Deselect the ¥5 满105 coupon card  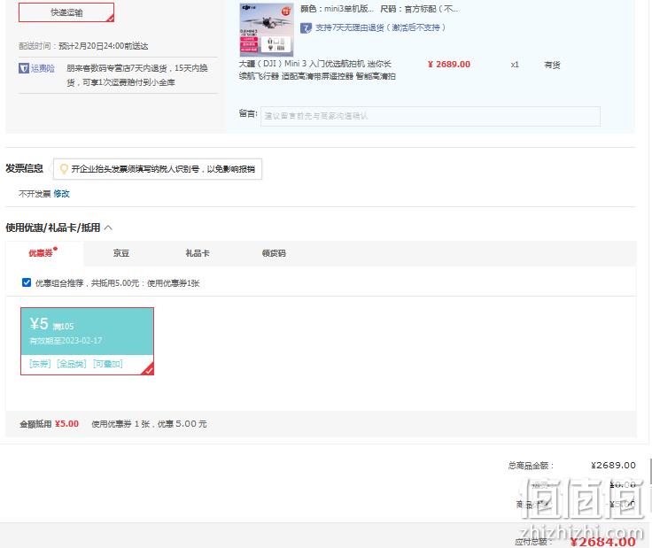pyautogui.click(x=88, y=341)
